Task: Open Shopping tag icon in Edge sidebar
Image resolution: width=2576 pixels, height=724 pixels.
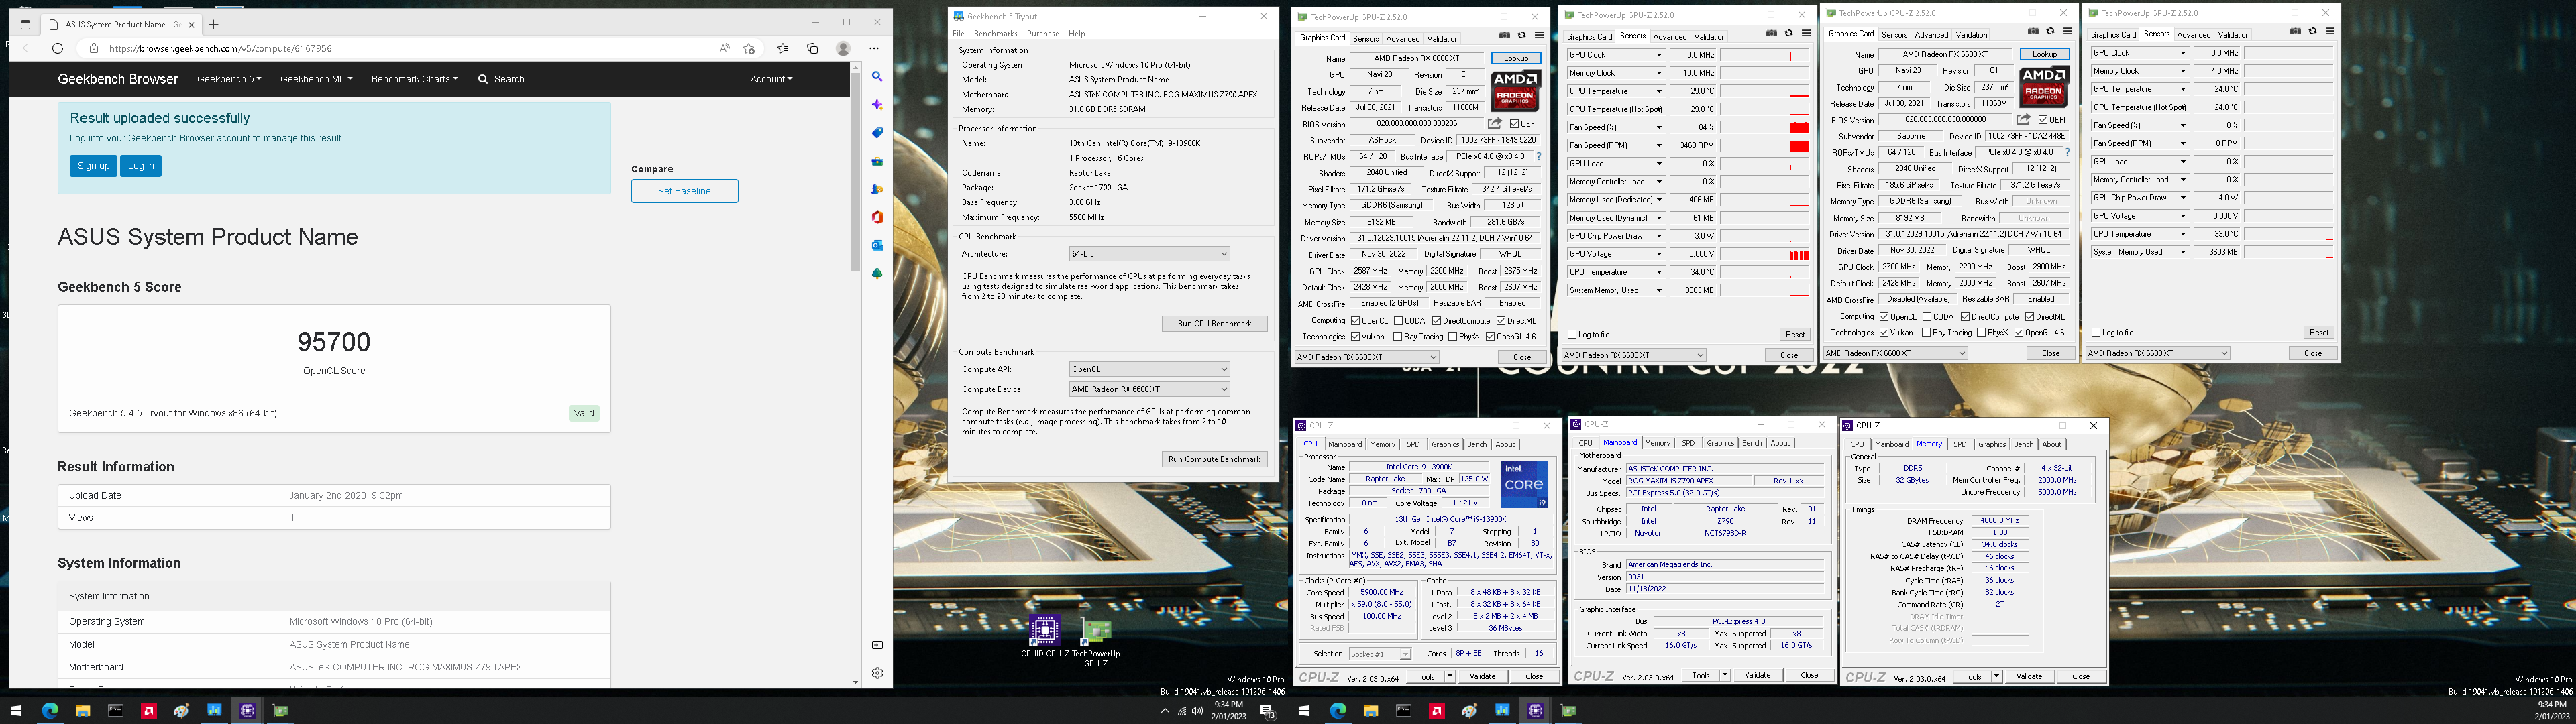Action: (x=877, y=133)
